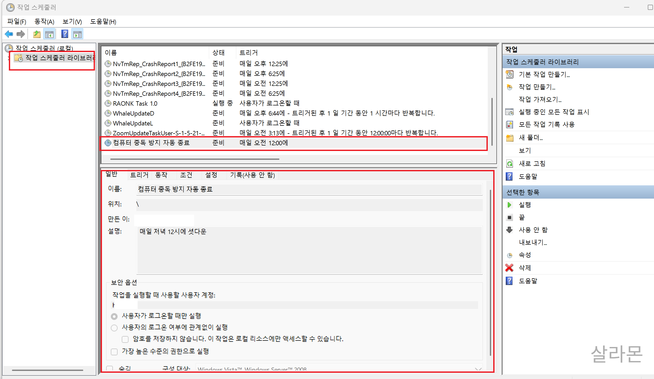Expand the 보기 submenu in actions pane
This screenshot has width=654, height=379.
[x=525, y=151]
